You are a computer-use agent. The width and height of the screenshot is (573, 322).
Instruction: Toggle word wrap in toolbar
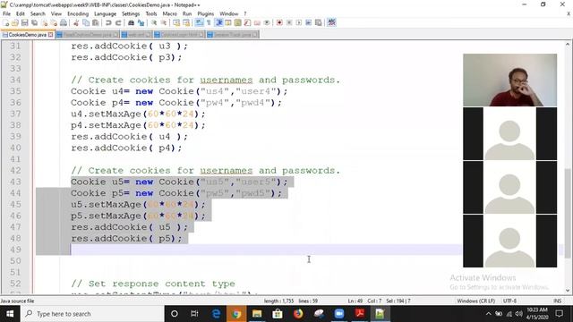199,22
